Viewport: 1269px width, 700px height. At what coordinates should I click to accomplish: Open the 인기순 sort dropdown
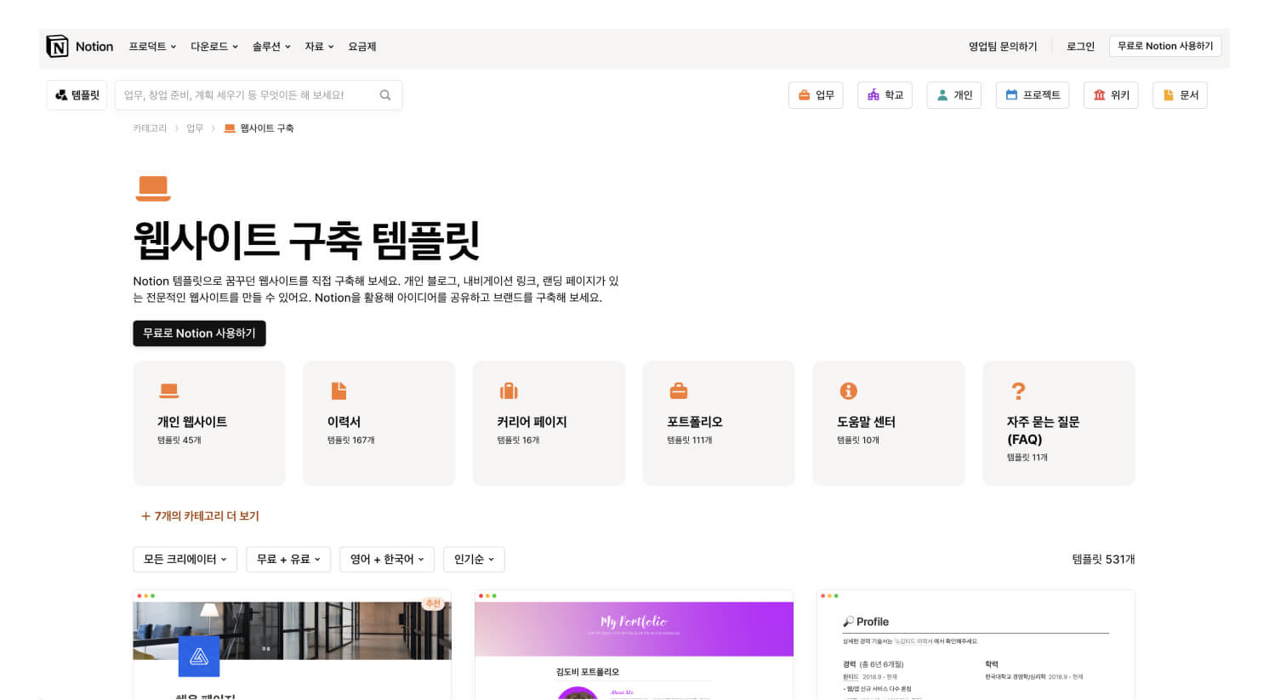[474, 560]
